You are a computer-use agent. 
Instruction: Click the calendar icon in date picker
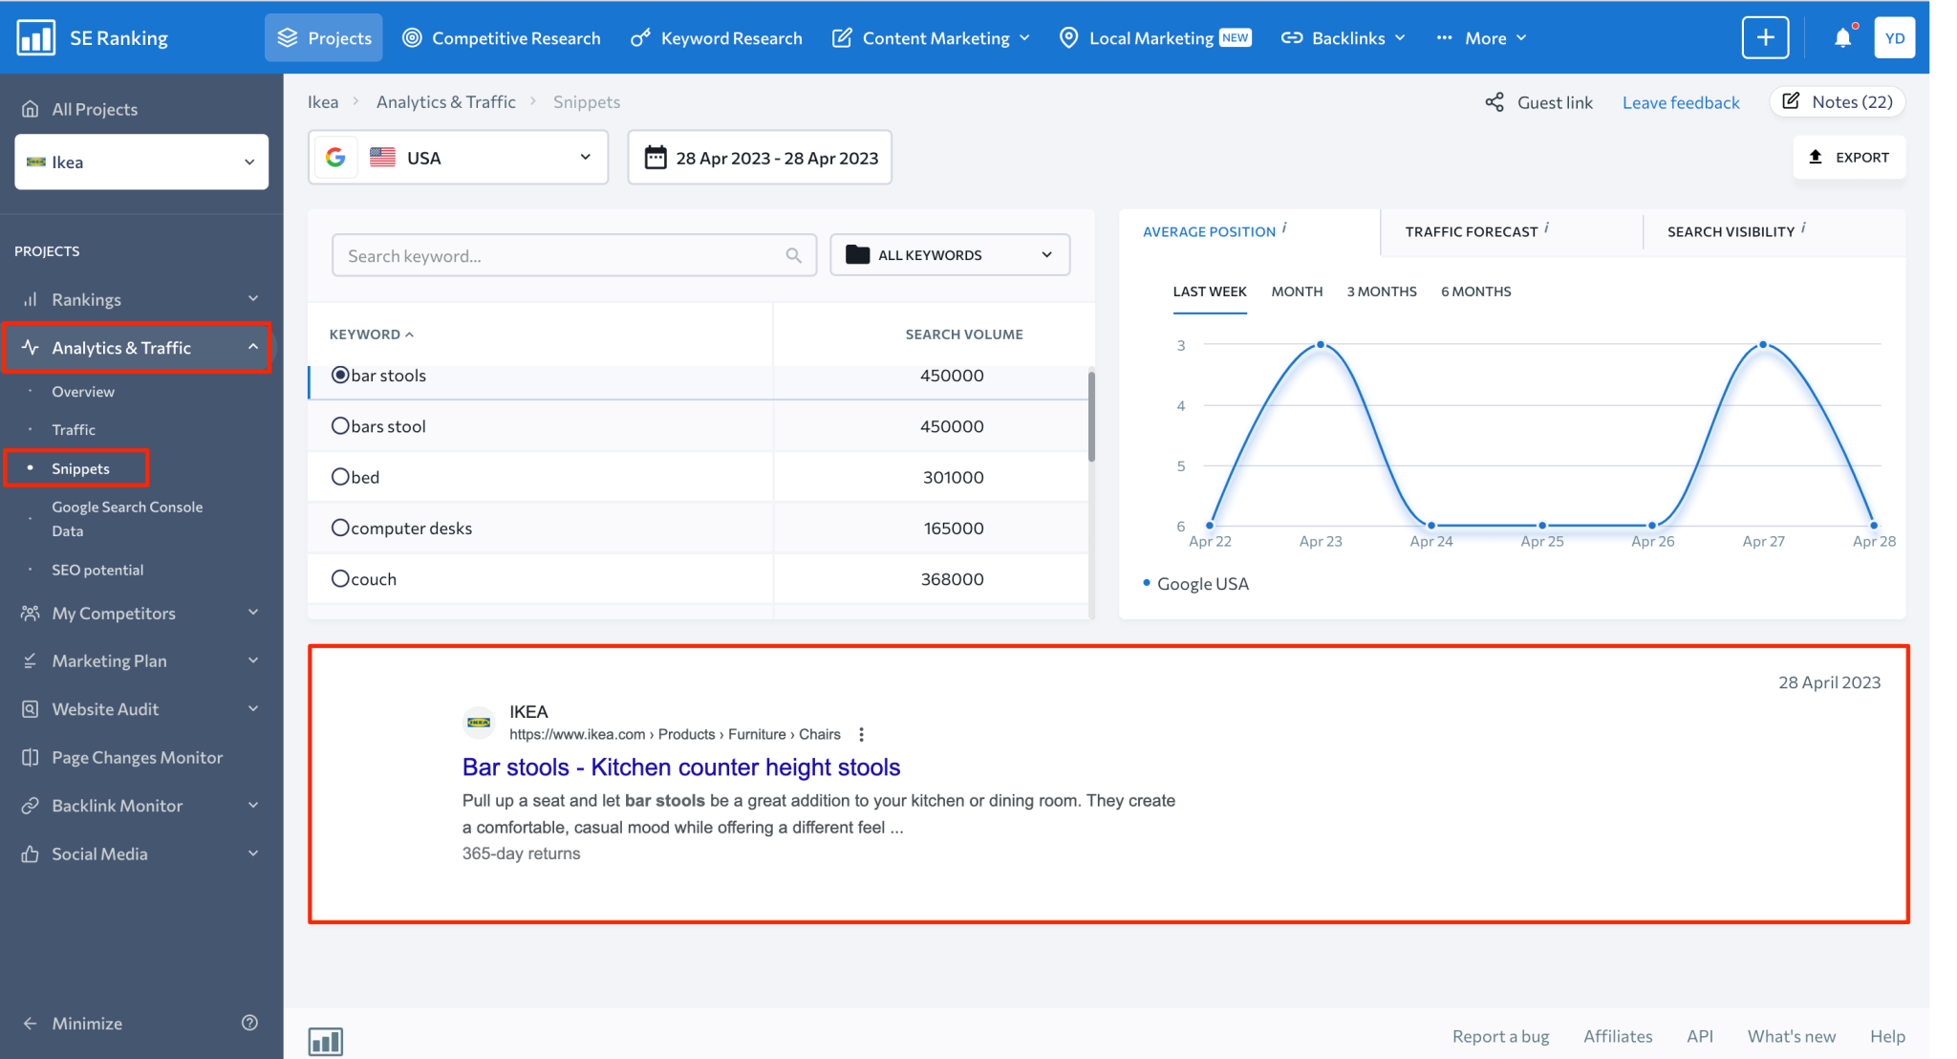coord(656,157)
